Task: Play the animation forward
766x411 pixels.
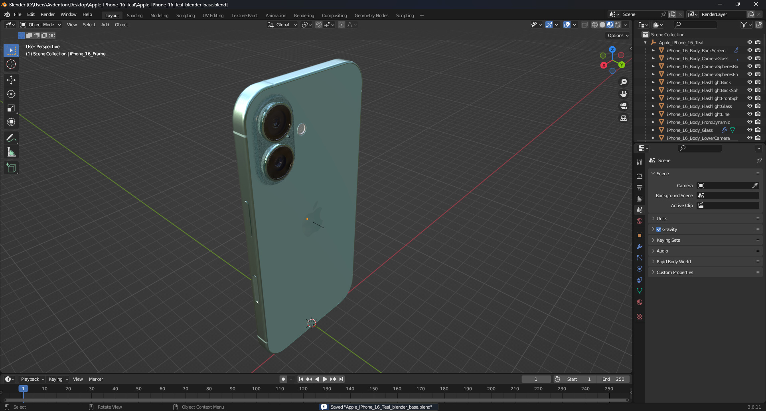Action: coord(325,379)
